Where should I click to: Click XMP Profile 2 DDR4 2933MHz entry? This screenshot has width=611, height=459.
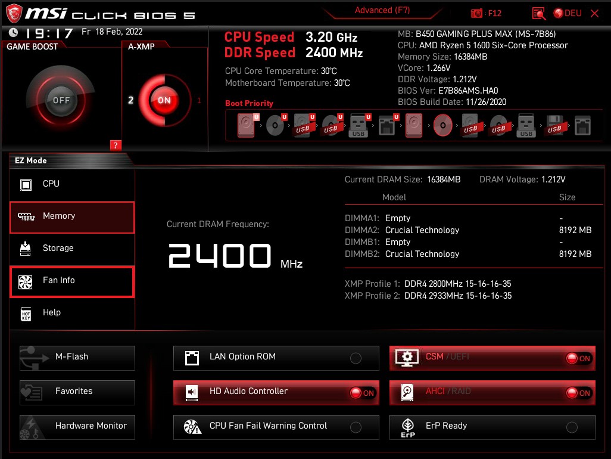click(428, 296)
